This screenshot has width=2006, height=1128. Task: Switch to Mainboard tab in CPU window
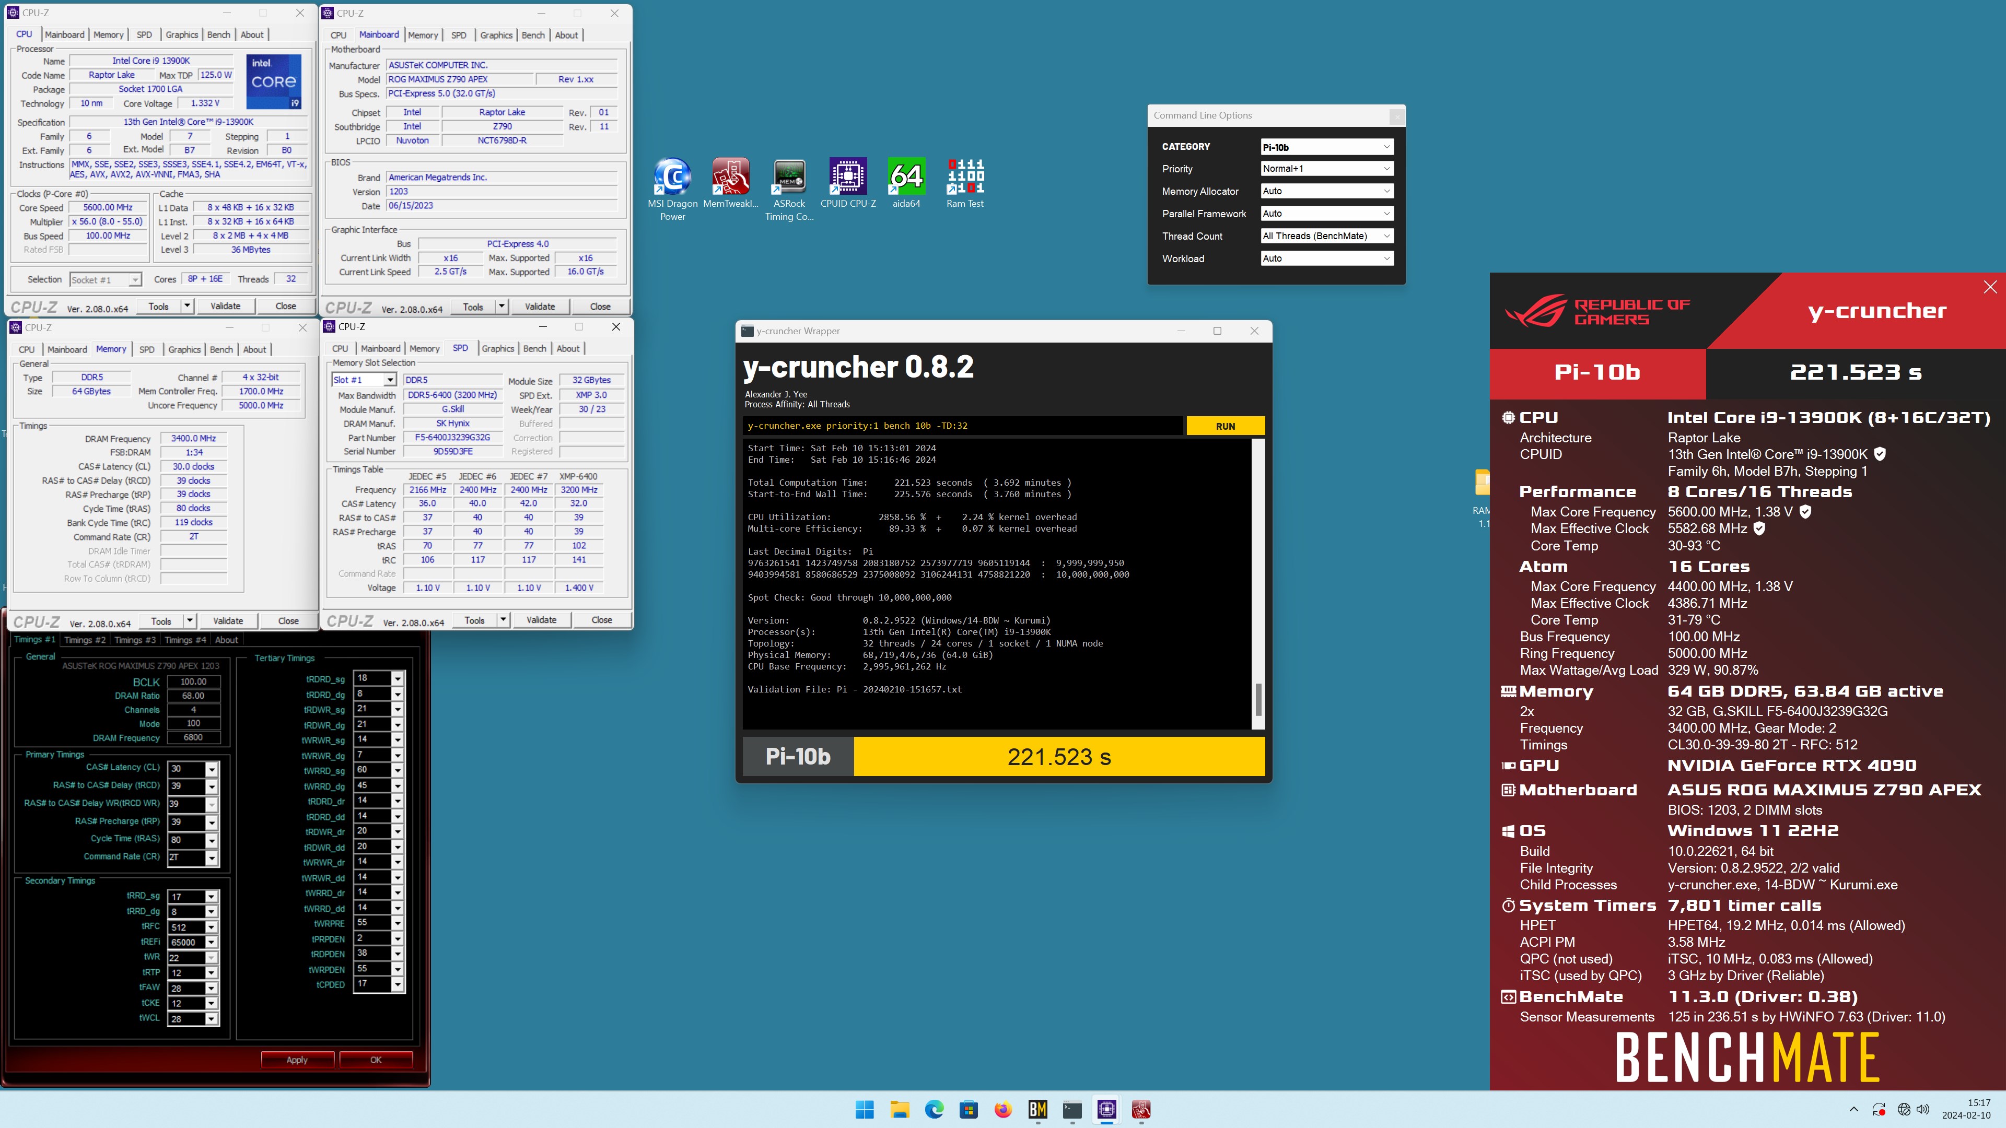point(65,35)
